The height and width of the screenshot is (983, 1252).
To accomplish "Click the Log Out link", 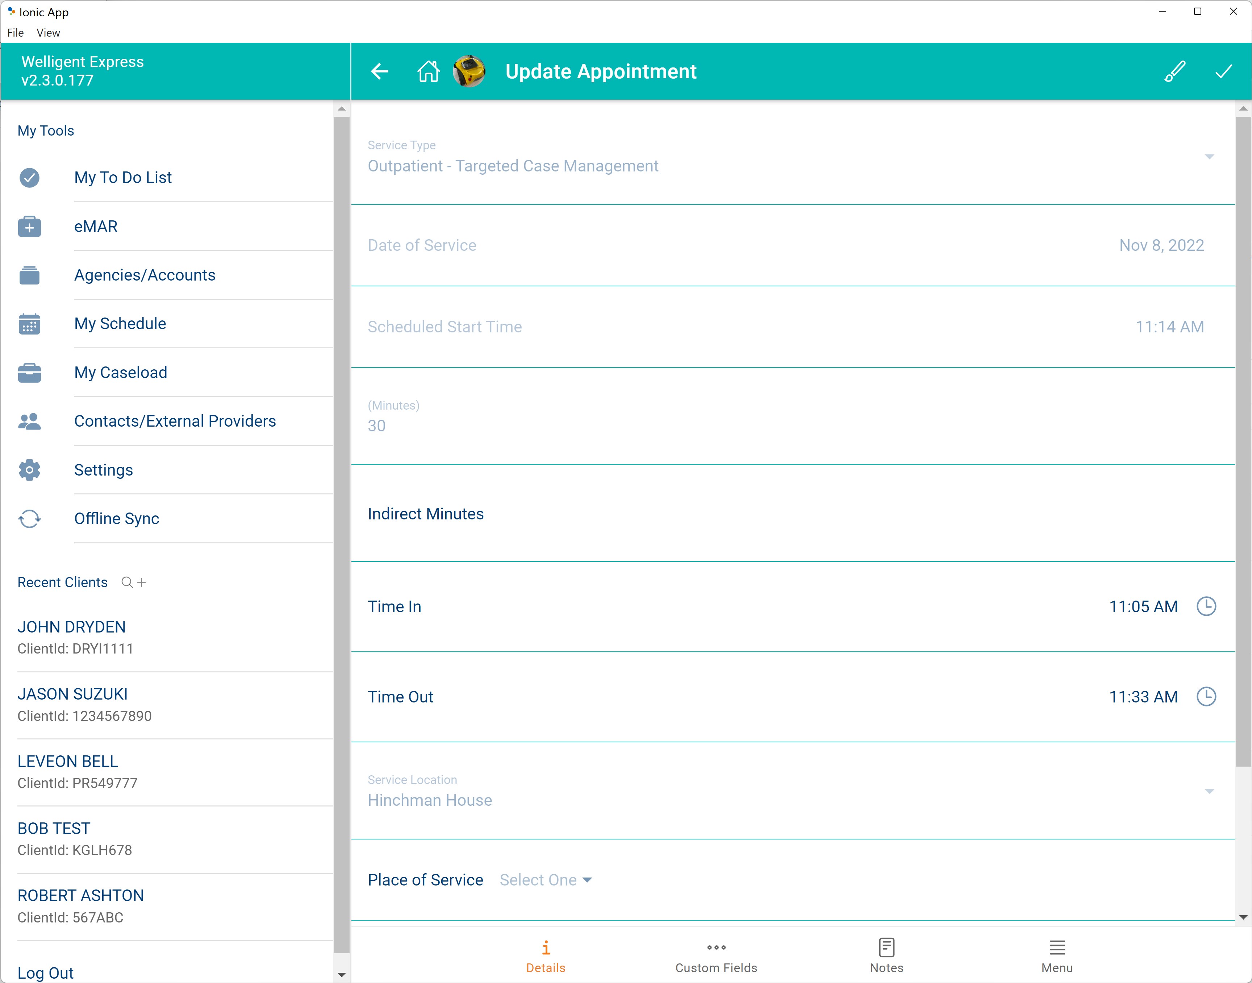I will 45,972.
